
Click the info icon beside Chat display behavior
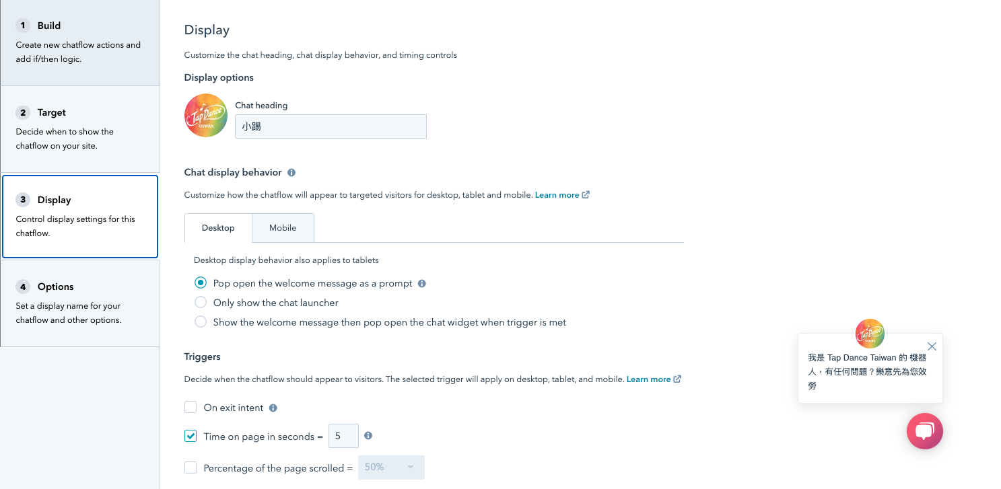click(x=291, y=172)
